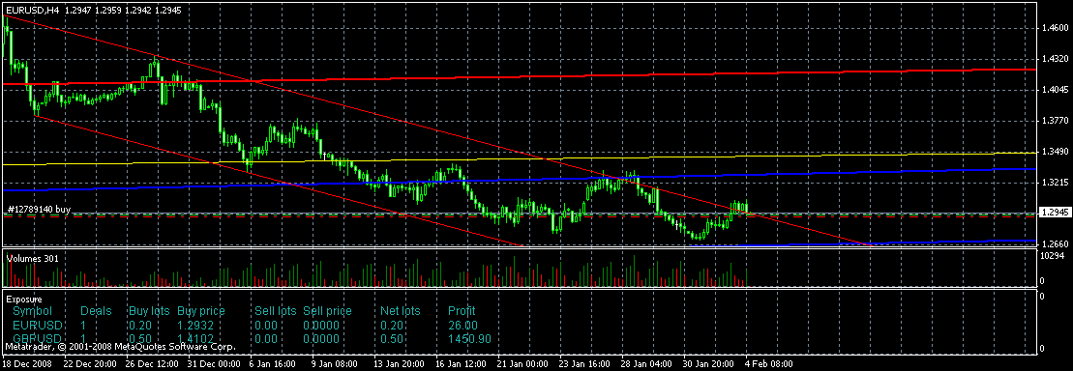Click the Net lots column header

point(401,311)
